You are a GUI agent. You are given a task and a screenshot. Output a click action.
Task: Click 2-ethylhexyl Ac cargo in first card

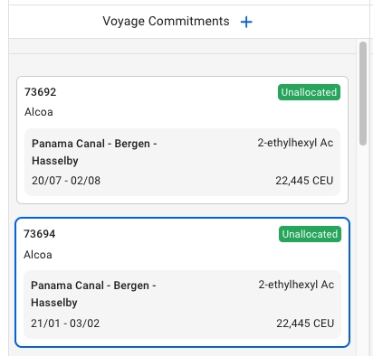295,143
